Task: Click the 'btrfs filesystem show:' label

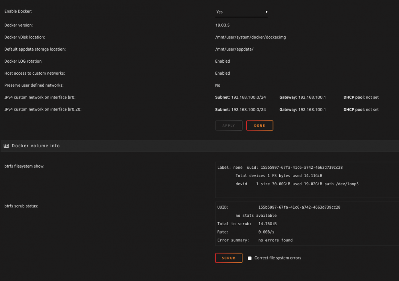Action: pos(24,166)
